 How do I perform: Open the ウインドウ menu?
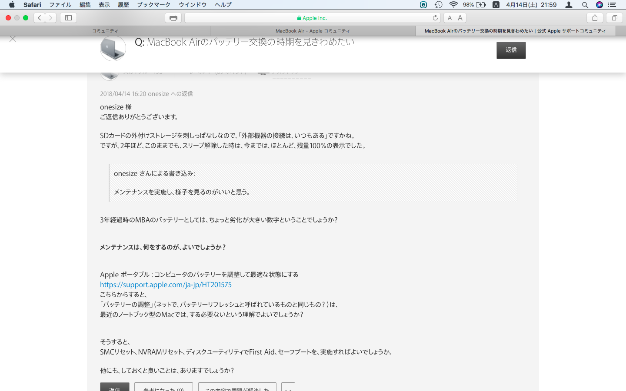point(193,5)
